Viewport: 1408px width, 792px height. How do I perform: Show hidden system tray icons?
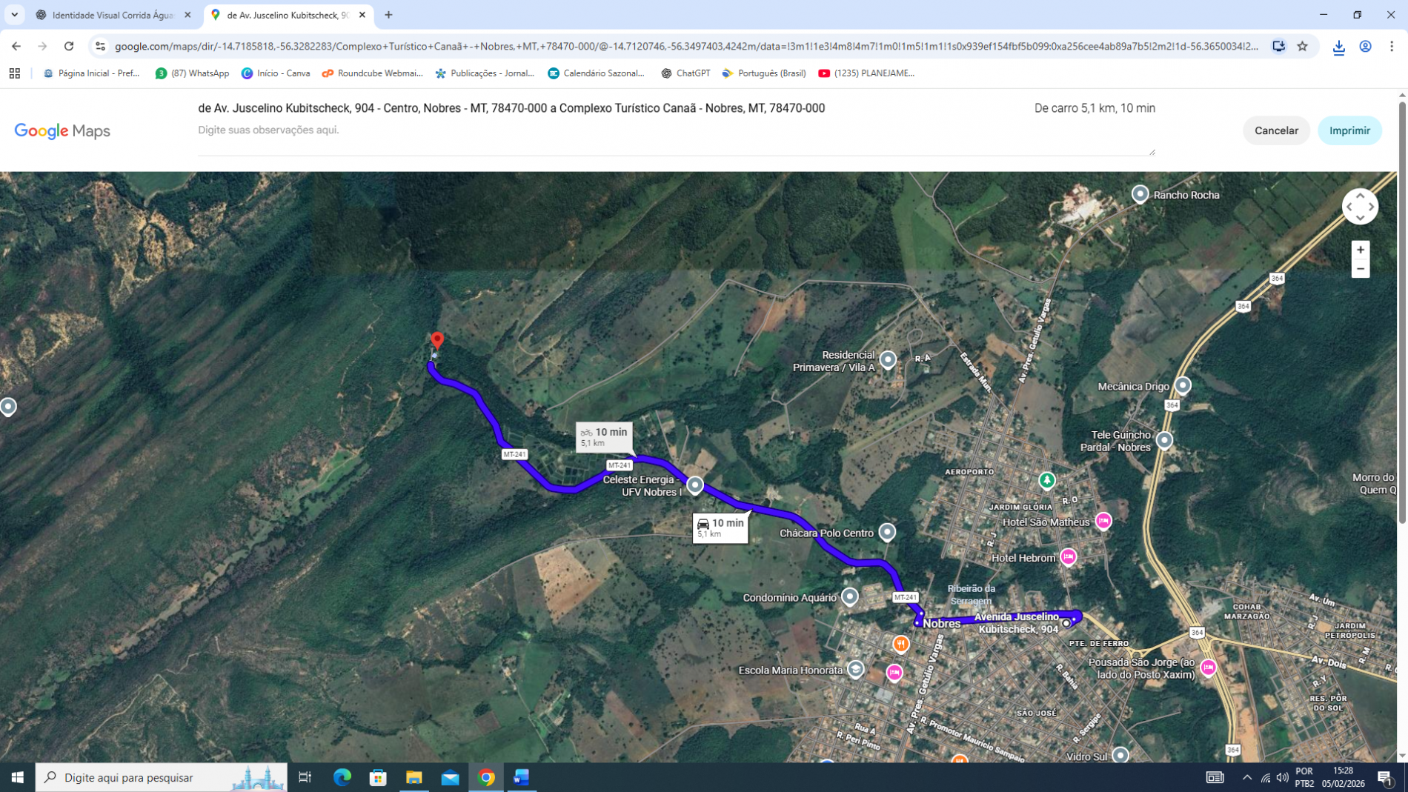pos(1246,777)
